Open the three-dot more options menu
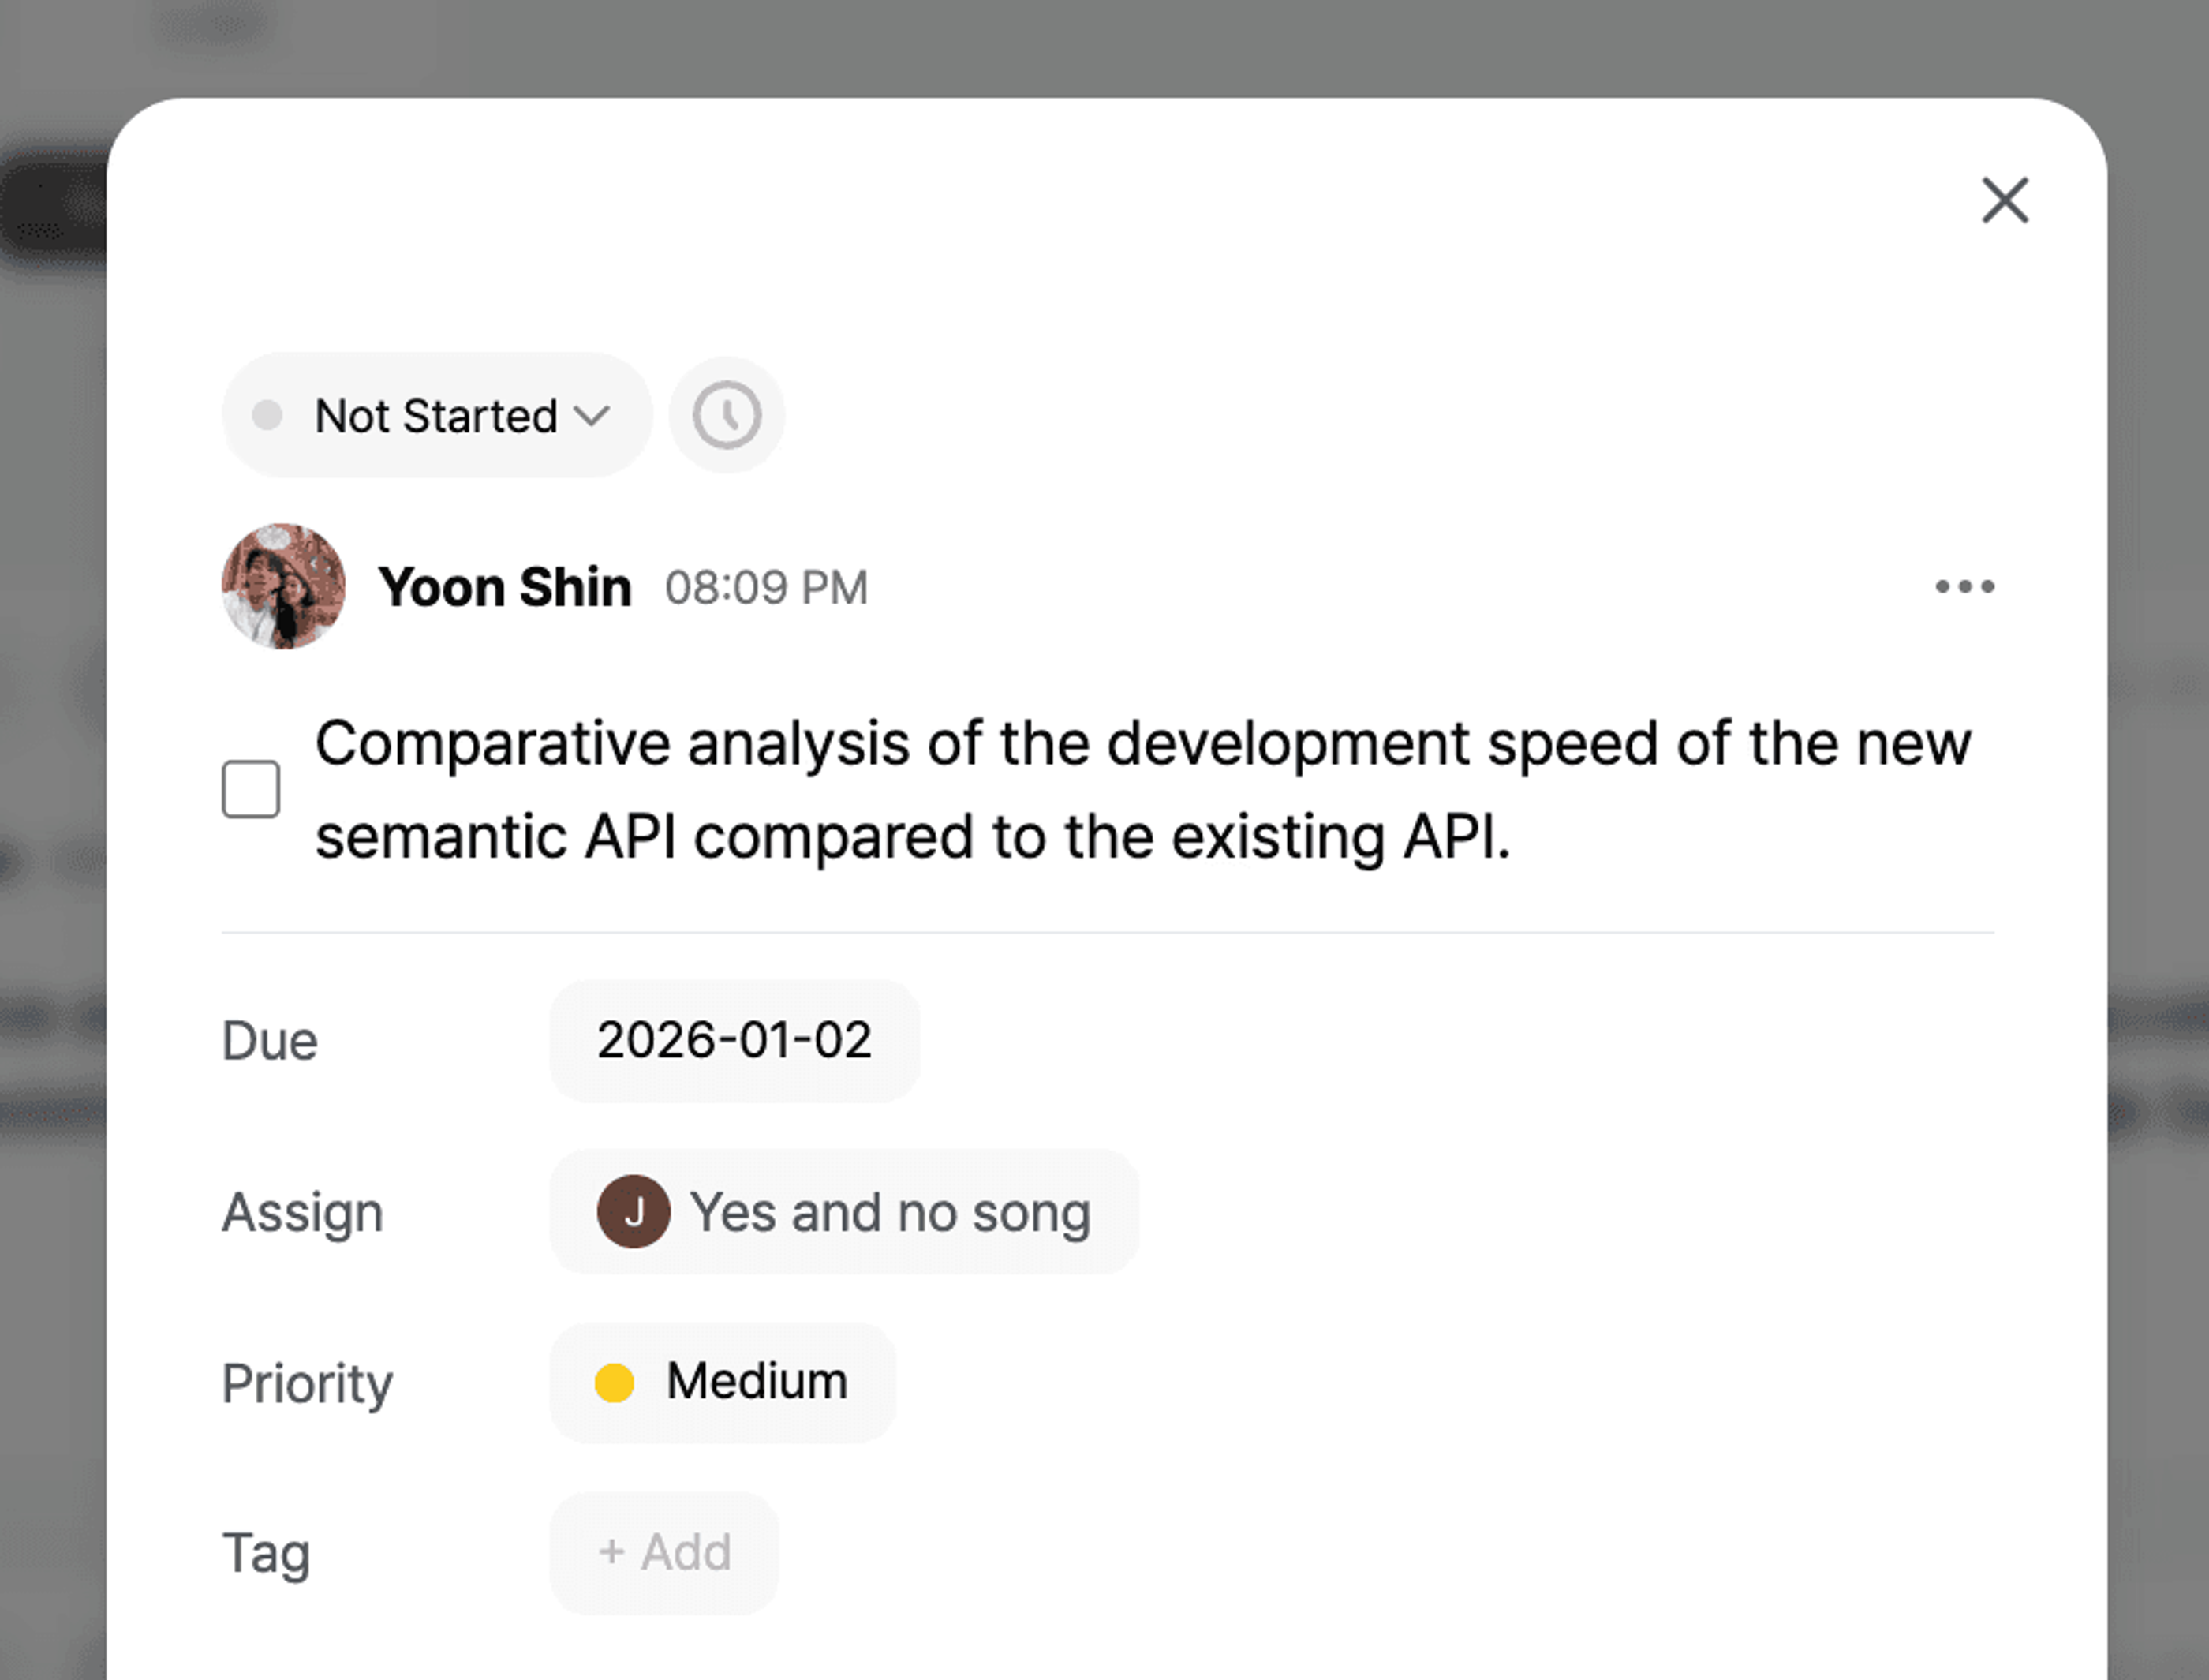 pos(1964,587)
